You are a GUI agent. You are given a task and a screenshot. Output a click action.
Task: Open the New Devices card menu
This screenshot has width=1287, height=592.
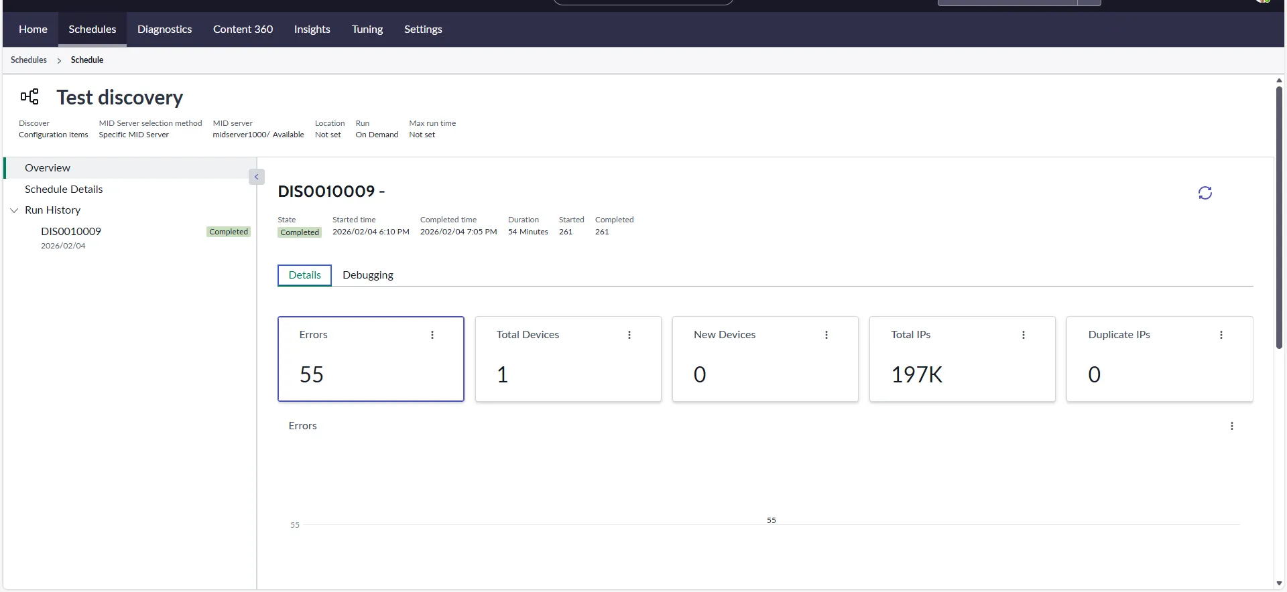tap(826, 335)
